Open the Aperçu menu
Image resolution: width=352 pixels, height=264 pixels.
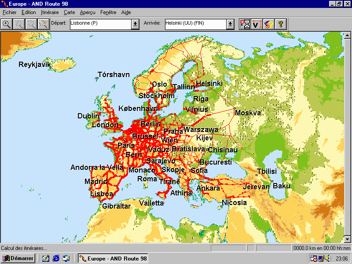[x=88, y=12]
